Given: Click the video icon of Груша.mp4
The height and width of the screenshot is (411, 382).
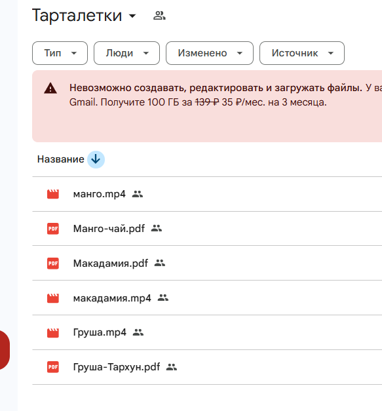Looking at the screenshot, I should coord(53,332).
